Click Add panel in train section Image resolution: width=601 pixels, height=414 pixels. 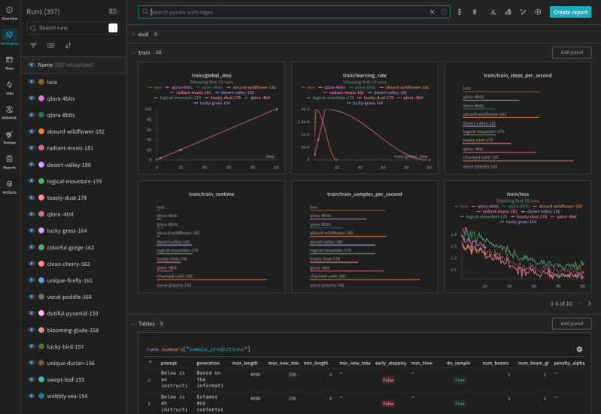click(x=572, y=52)
